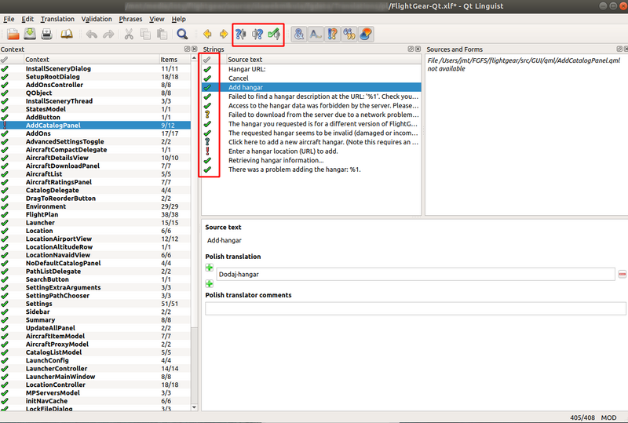Select 'Failed to download from the server' string
Image resolution: width=628 pixels, height=423 pixels.
[x=311, y=115]
